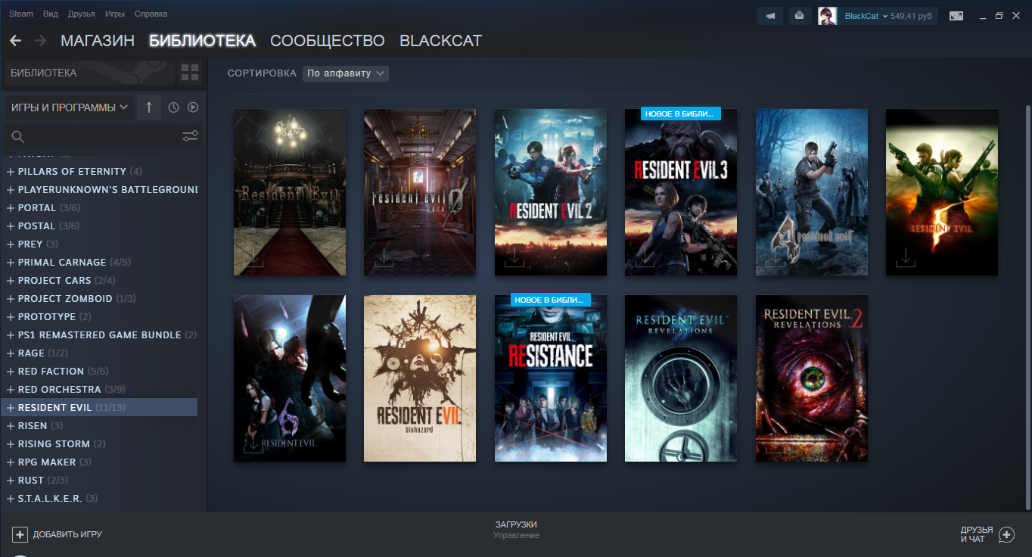Open Resident Evil 4 game cover
The height and width of the screenshot is (557, 1032).
pyautogui.click(x=812, y=192)
